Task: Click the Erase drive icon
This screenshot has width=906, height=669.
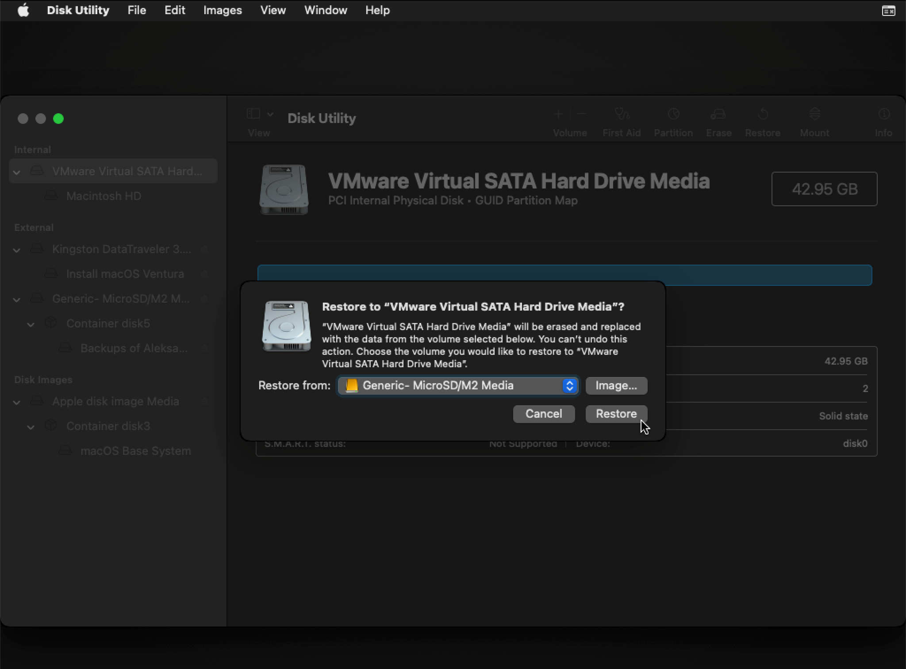Action: point(718,114)
